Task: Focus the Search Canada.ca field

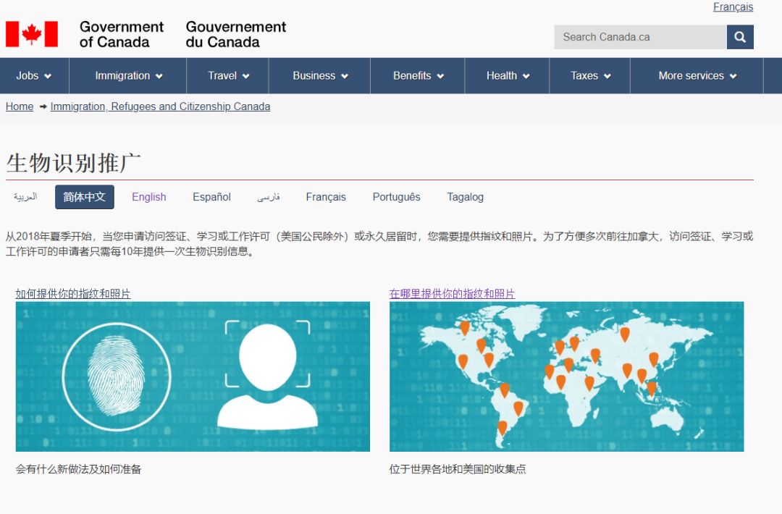Action: [x=640, y=37]
